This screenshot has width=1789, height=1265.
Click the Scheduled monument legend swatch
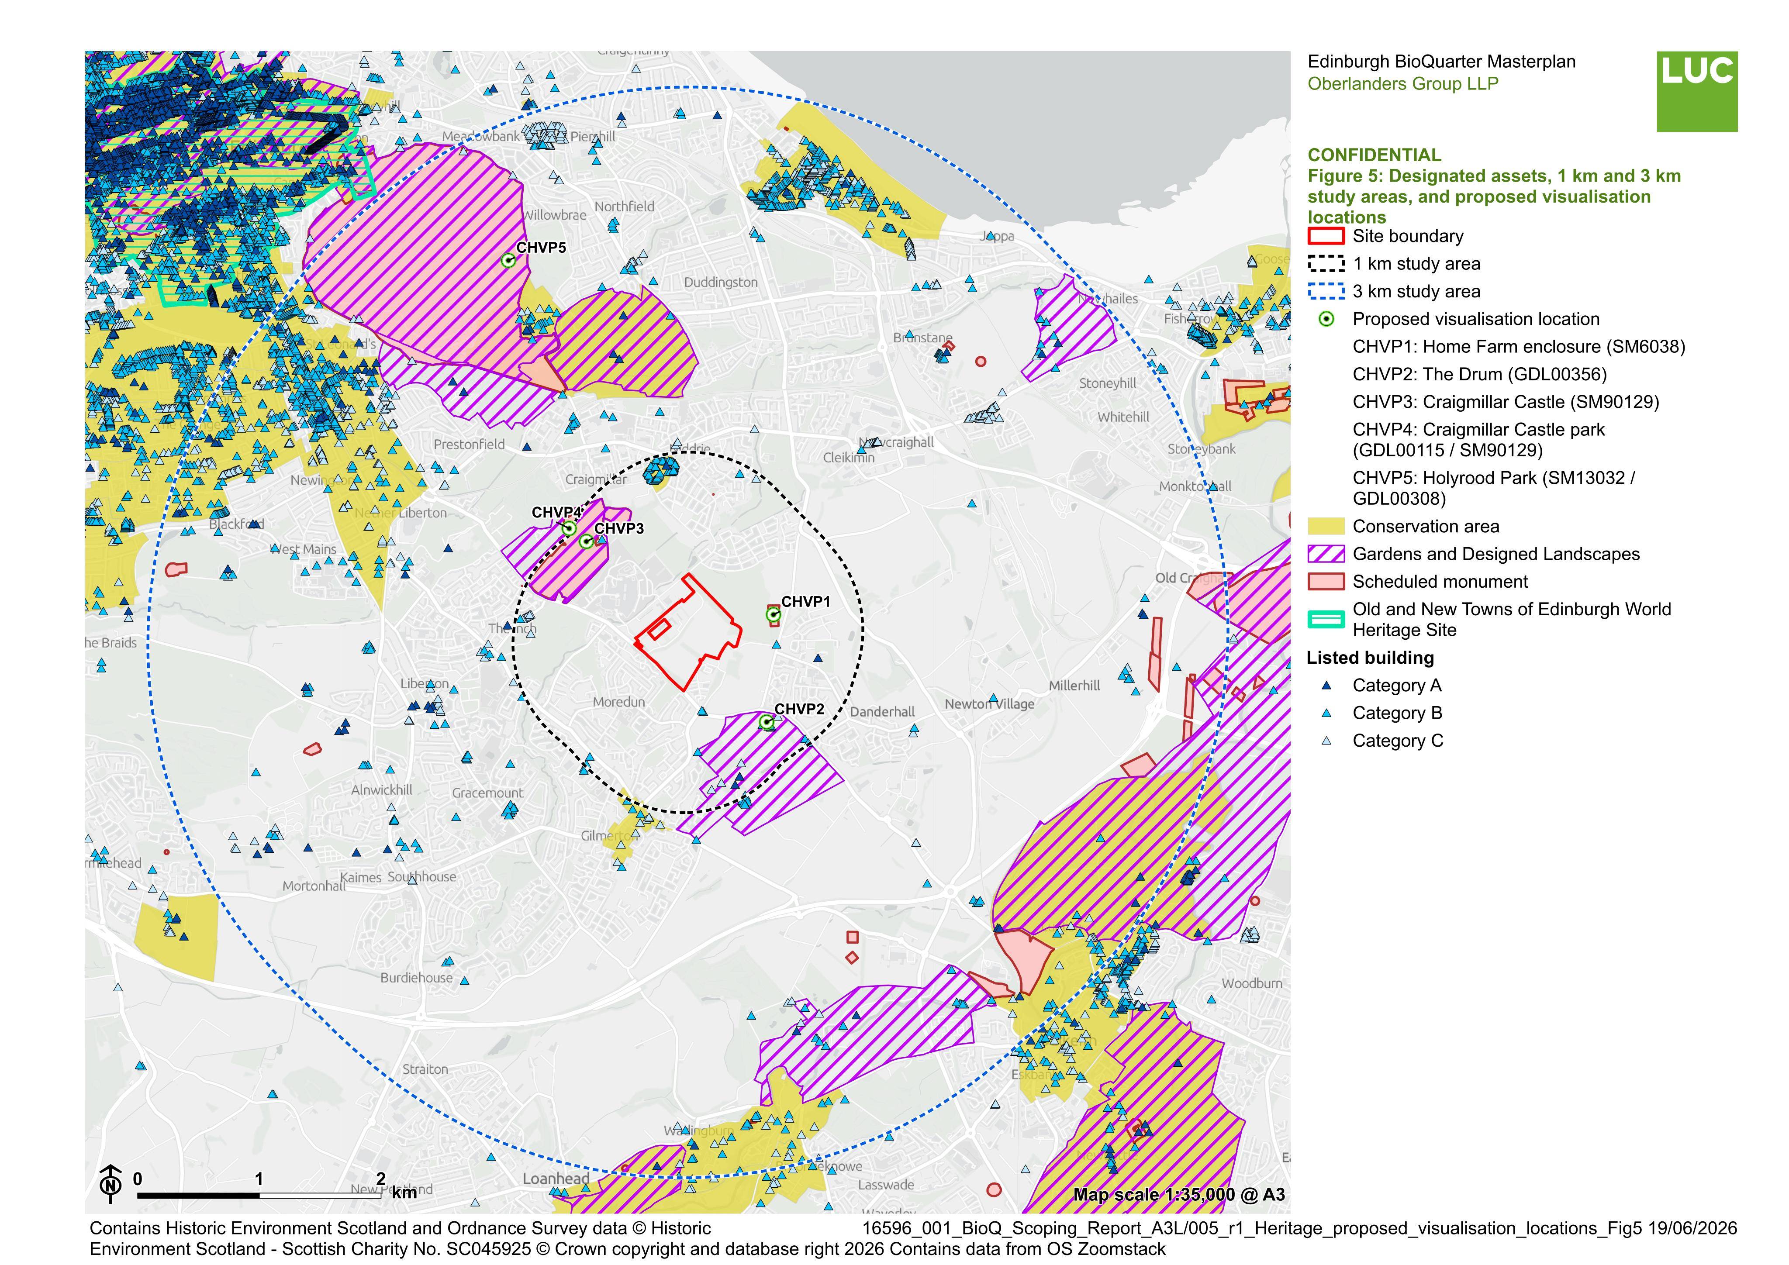click(x=1326, y=582)
